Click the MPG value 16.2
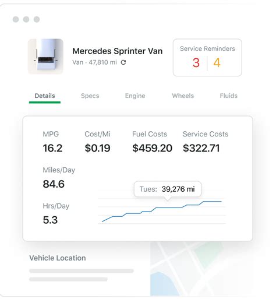Screen dimensions: 276x299 pyautogui.click(x=52, y=148)
